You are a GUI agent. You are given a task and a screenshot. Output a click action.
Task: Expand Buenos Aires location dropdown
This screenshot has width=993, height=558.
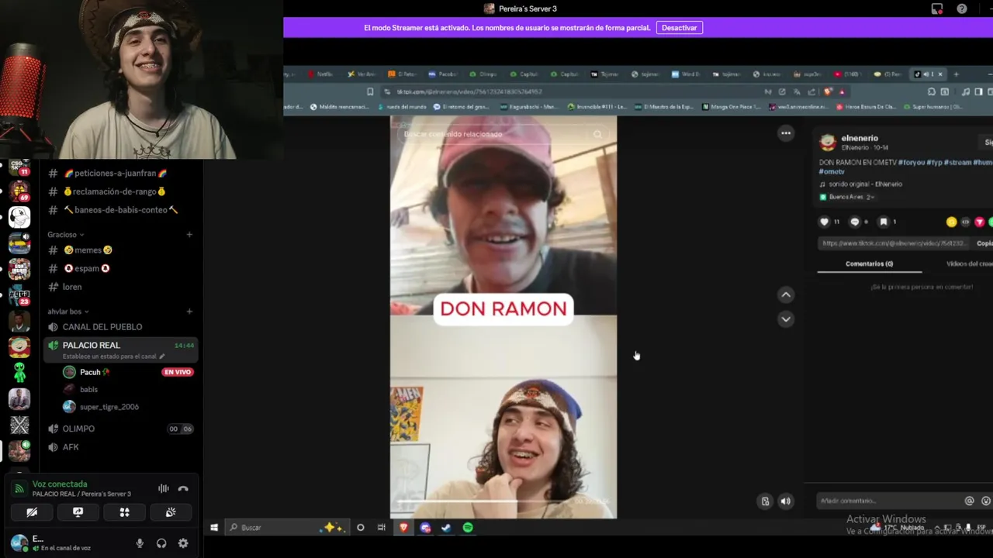point(847,197)
